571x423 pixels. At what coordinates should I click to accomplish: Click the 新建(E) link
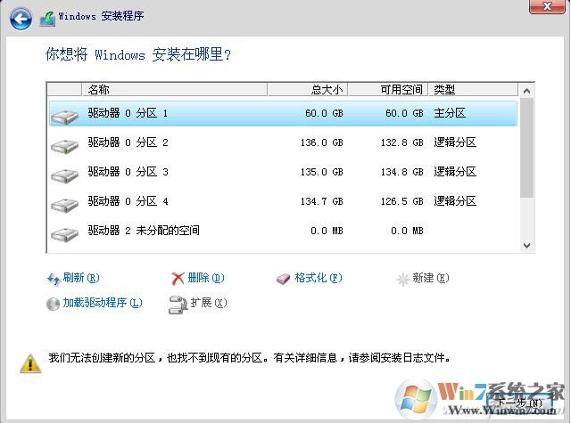pos(430,278)
